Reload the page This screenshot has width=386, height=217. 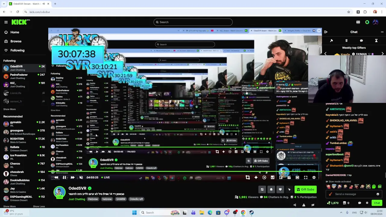[17, 12]
